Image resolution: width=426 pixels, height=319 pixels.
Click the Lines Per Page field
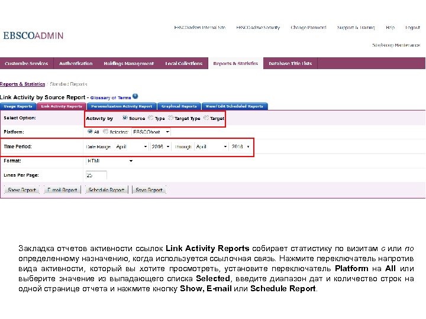(x=96, y=175)
